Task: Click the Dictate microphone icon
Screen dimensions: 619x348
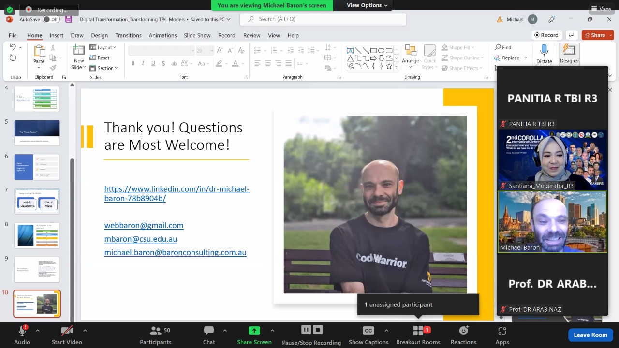Action: coord(544,51)
